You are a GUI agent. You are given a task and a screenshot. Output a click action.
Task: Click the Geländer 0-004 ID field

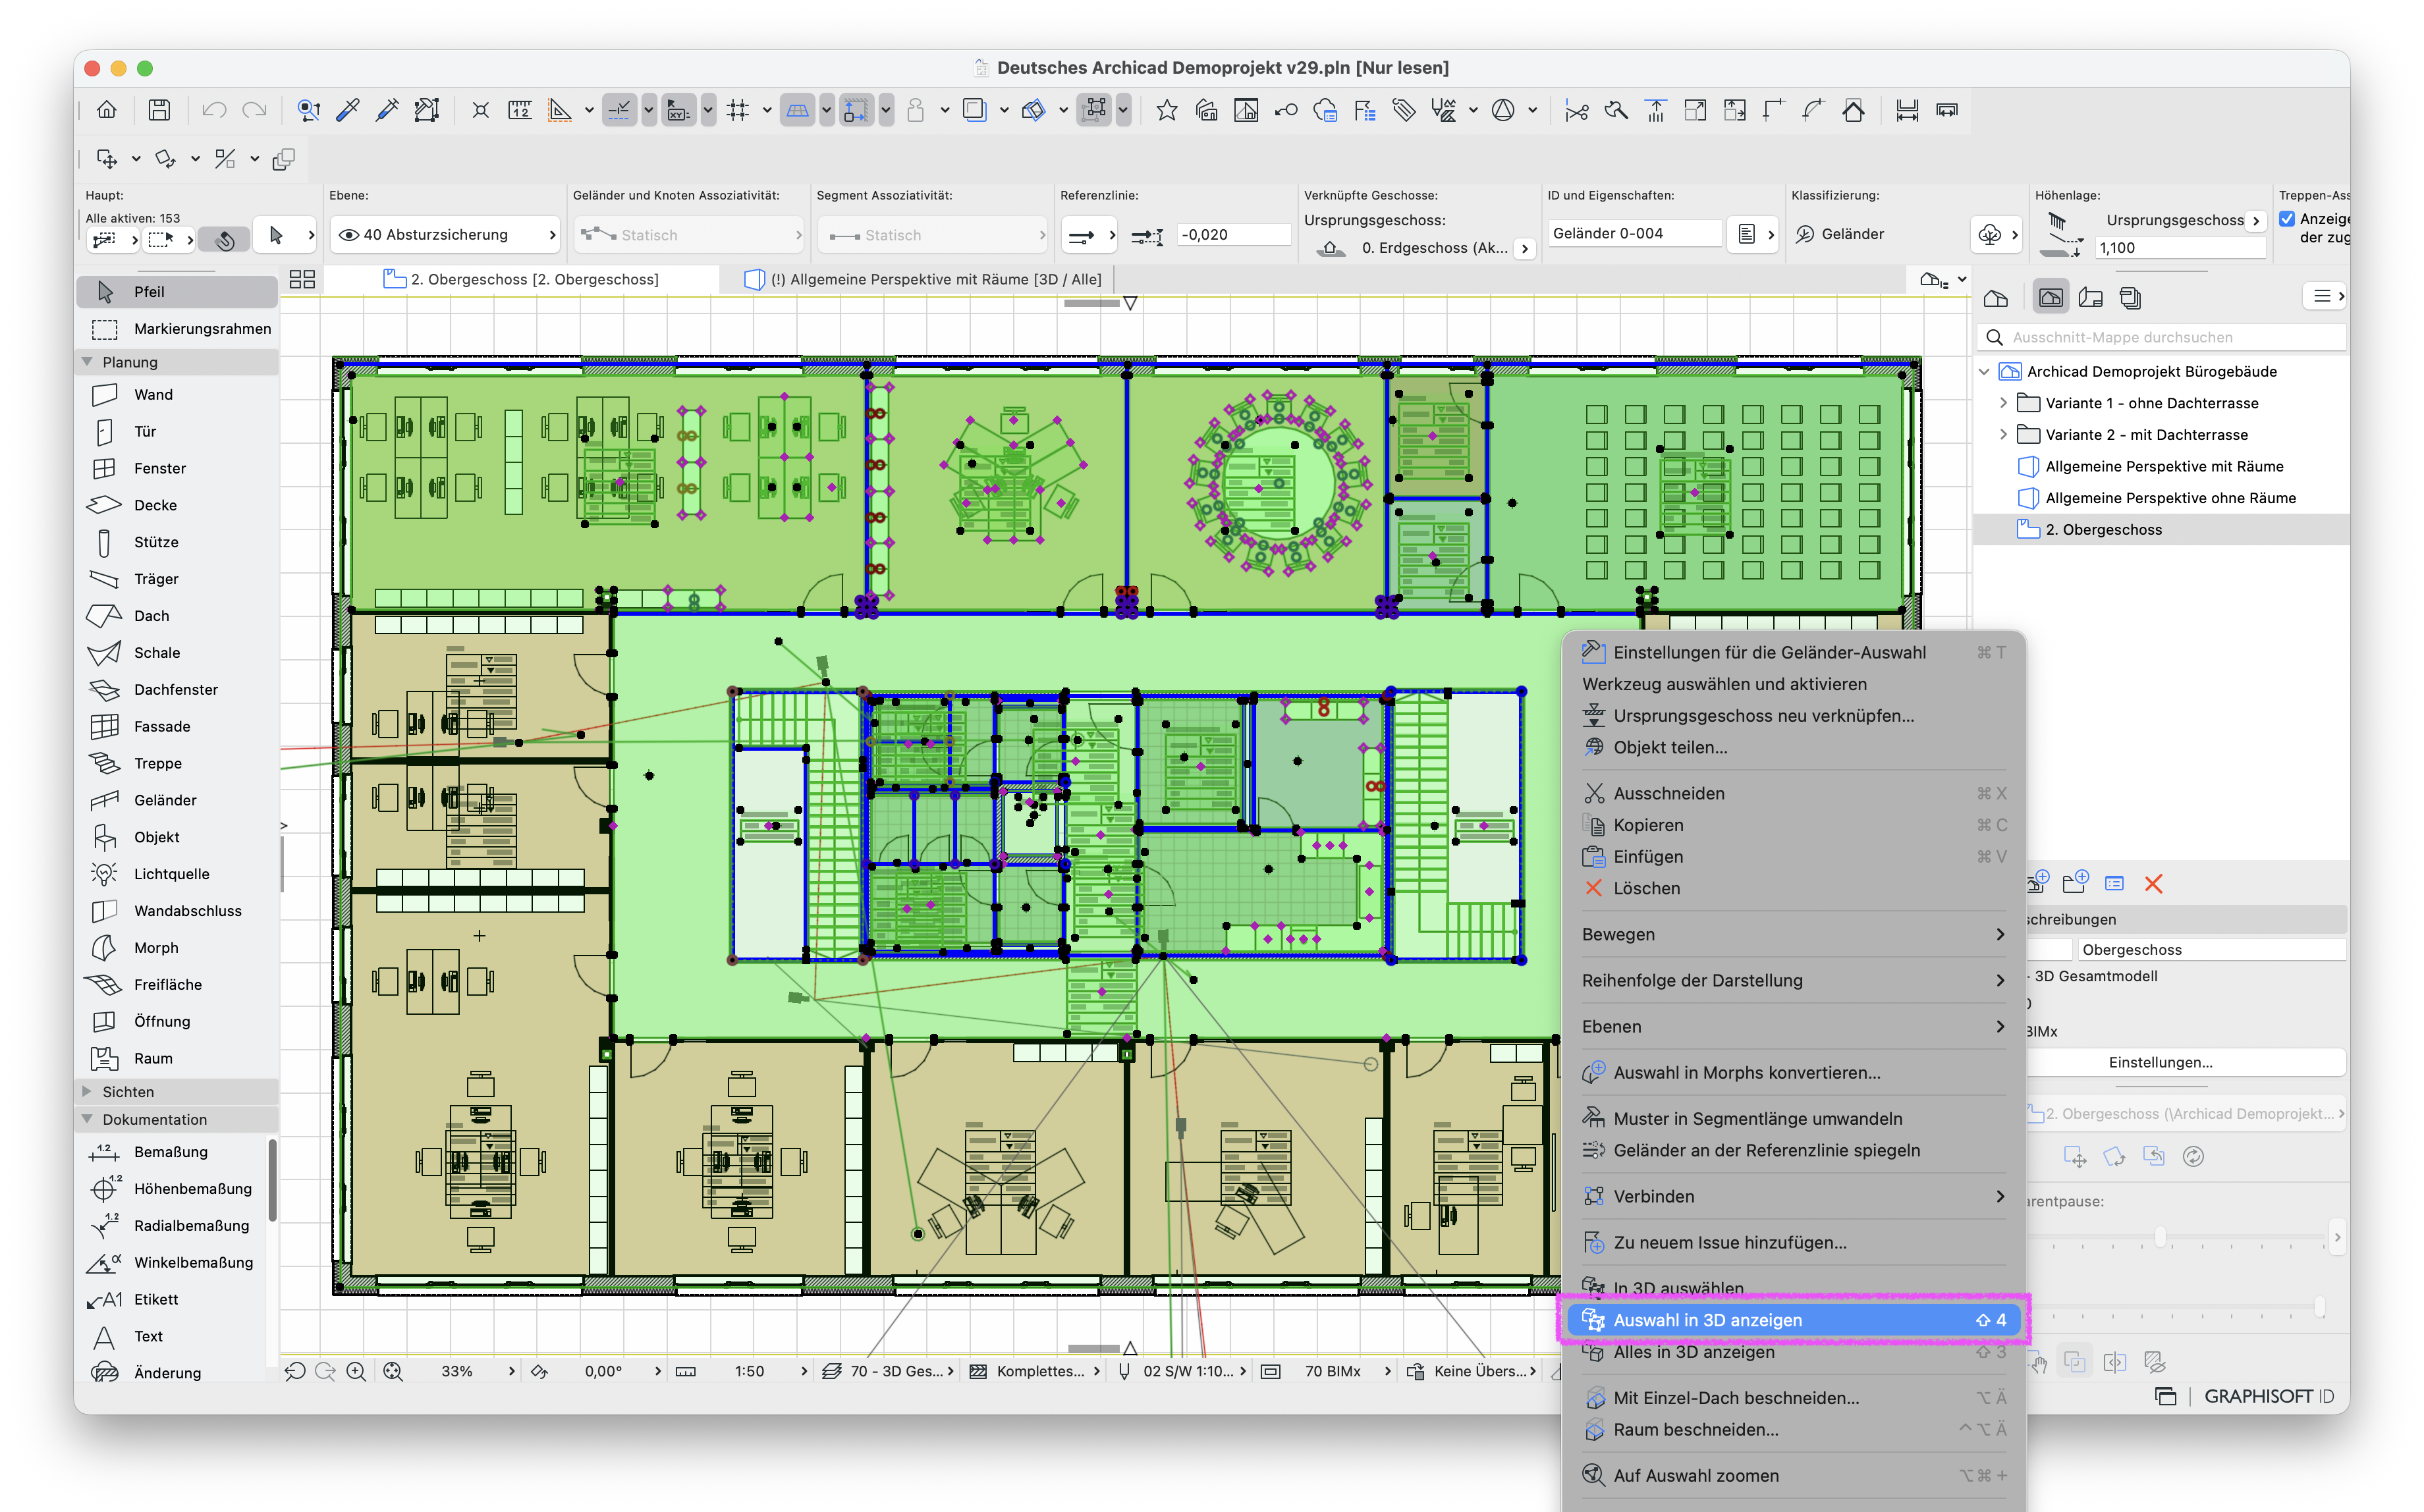[x=1634, y=233]
